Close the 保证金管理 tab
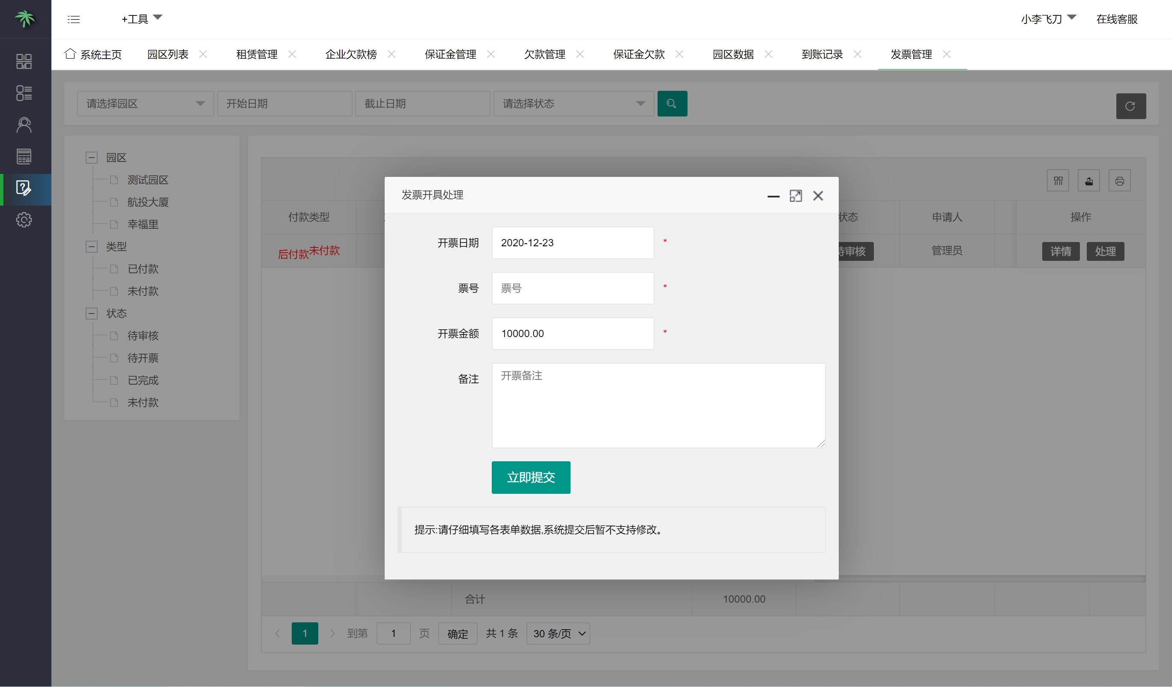This screenshot has height=687, width=1172. pyautogui.click(x=491, y=54)
